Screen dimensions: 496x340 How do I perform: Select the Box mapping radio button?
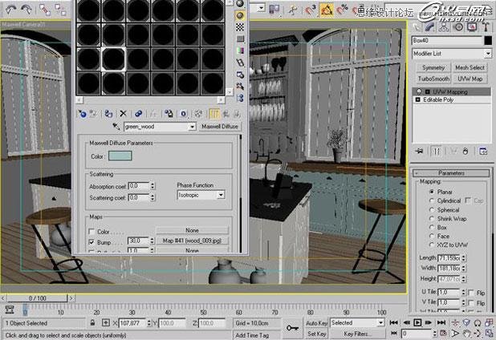click(430, 227)
